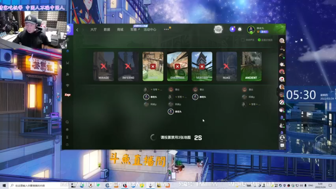The width and height of the screenshot is (336, 189).
Task: Choose the Nuke map card
Action: pyautogui.click(x=226, y=66)
